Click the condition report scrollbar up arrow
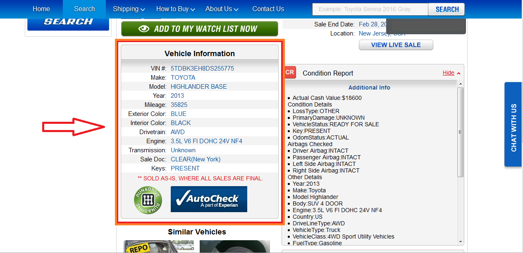 point(461,84)
